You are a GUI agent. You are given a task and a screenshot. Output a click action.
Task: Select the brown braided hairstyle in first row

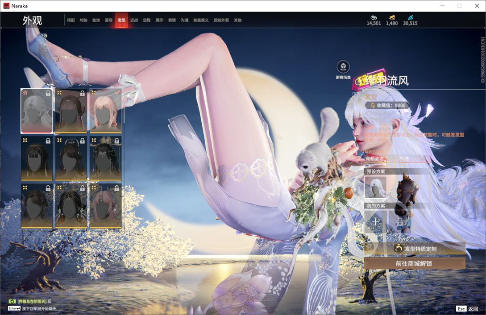pos(71,111)
